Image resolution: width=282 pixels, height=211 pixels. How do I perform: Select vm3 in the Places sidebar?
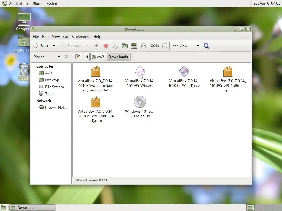(48, 73)
